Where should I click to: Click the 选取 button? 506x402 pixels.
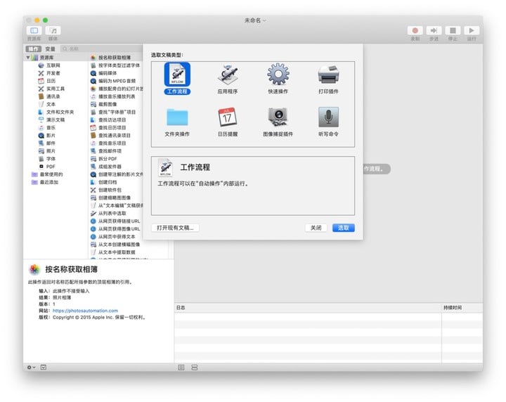click(x=343, y=228)
